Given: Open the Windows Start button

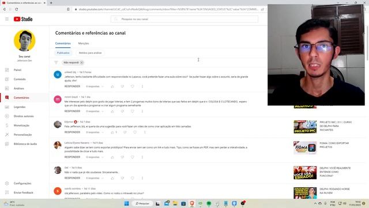Looking at the screenshot, I should pyautogui.click(x=127, y=203).
